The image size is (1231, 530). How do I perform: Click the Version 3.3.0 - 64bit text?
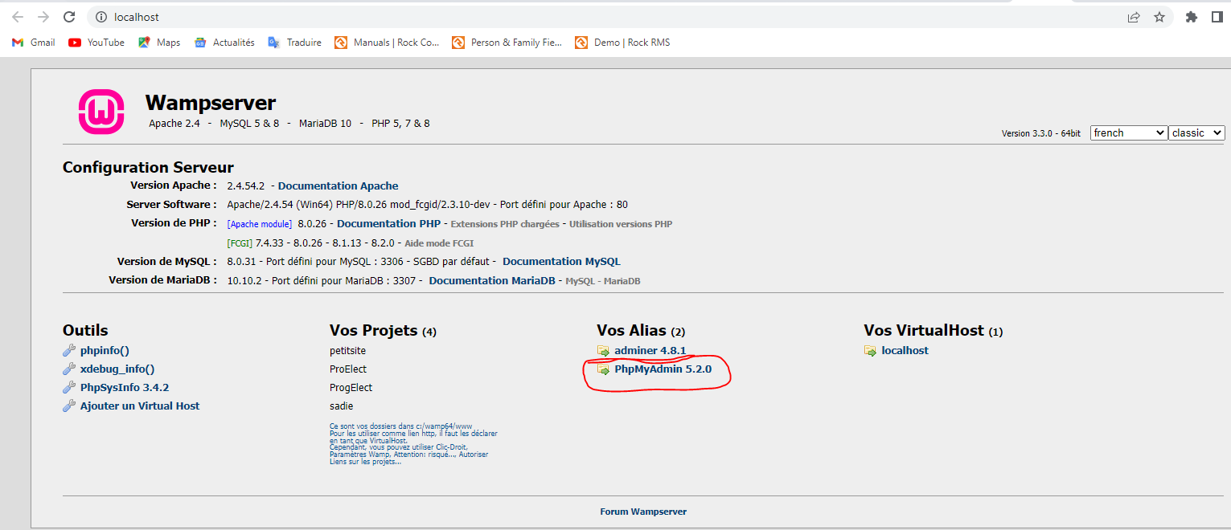coord(1041,133)
